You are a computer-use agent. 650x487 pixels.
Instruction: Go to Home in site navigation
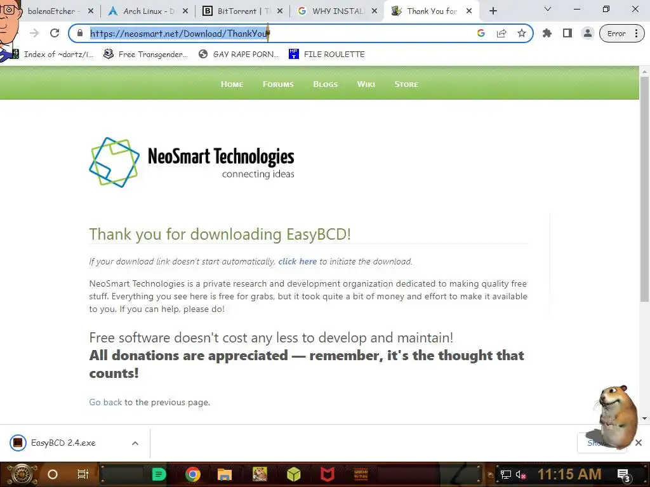click(232, 84)
